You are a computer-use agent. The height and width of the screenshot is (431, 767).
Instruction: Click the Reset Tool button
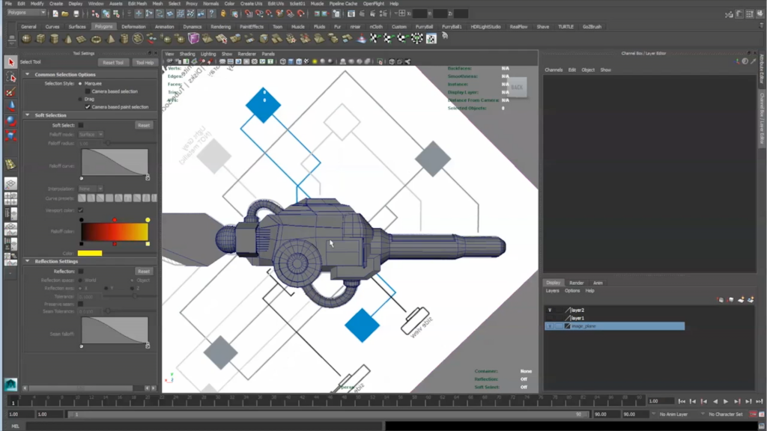[x=114, y=63]
